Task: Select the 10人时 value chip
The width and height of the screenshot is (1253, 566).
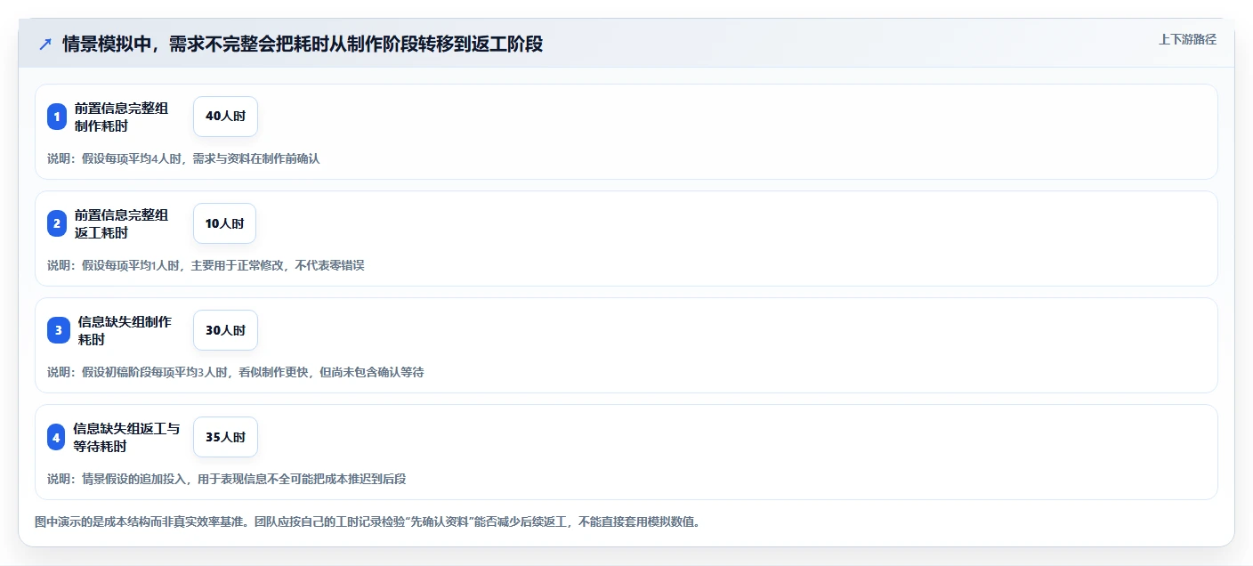Action: (x=224, y=223)
